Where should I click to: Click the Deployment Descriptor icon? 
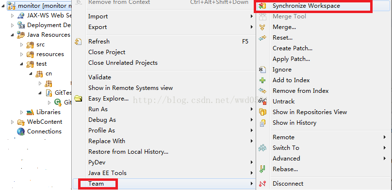21,25
